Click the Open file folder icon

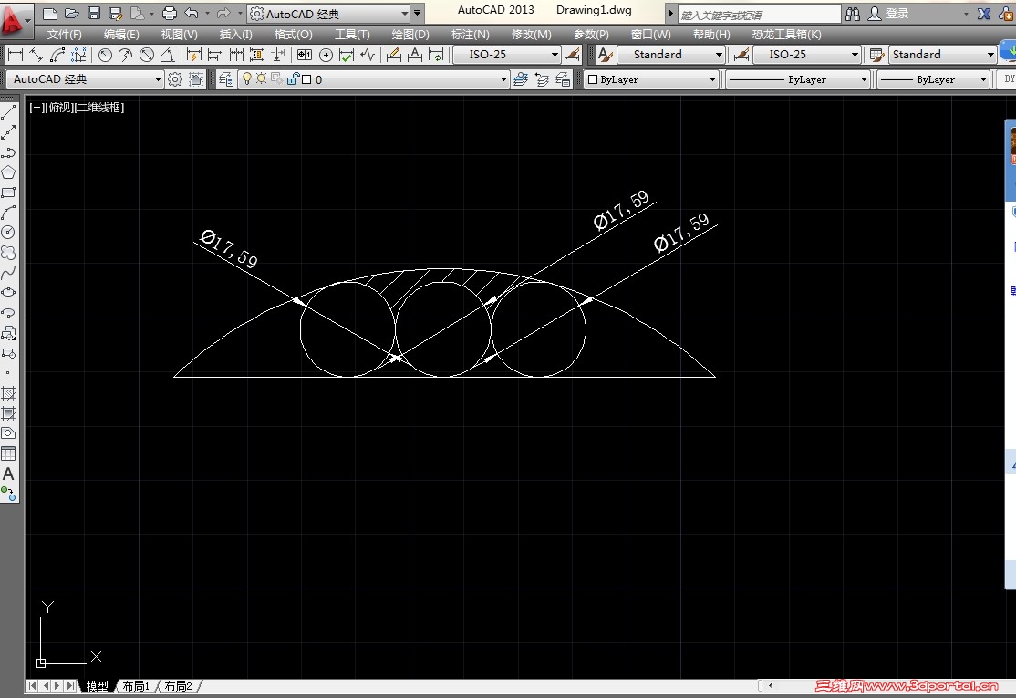(72, 13)
